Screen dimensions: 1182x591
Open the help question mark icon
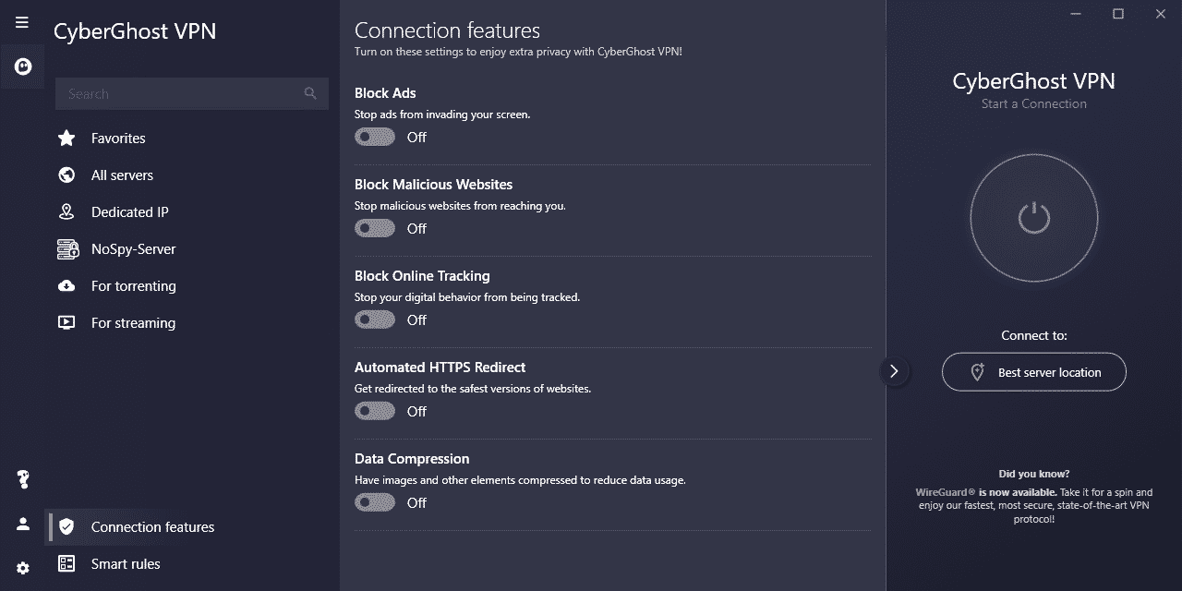point(21,479)
